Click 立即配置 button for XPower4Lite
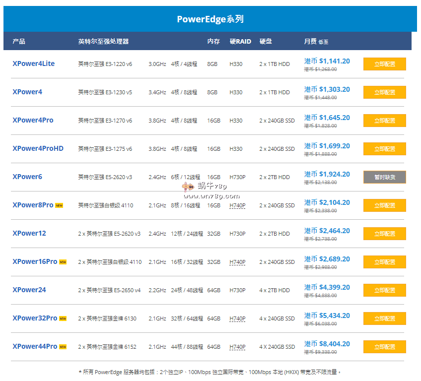 384,64
